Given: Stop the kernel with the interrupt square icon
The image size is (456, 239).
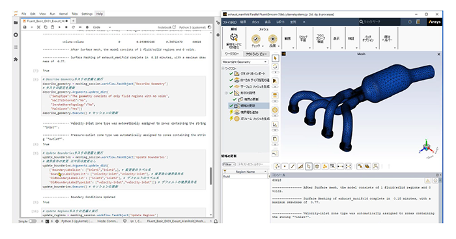Looking at the screenshot, I should point(66,27).
